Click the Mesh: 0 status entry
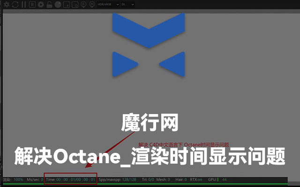This screenshot has height=187, width=300. click(x=163, y=180)
